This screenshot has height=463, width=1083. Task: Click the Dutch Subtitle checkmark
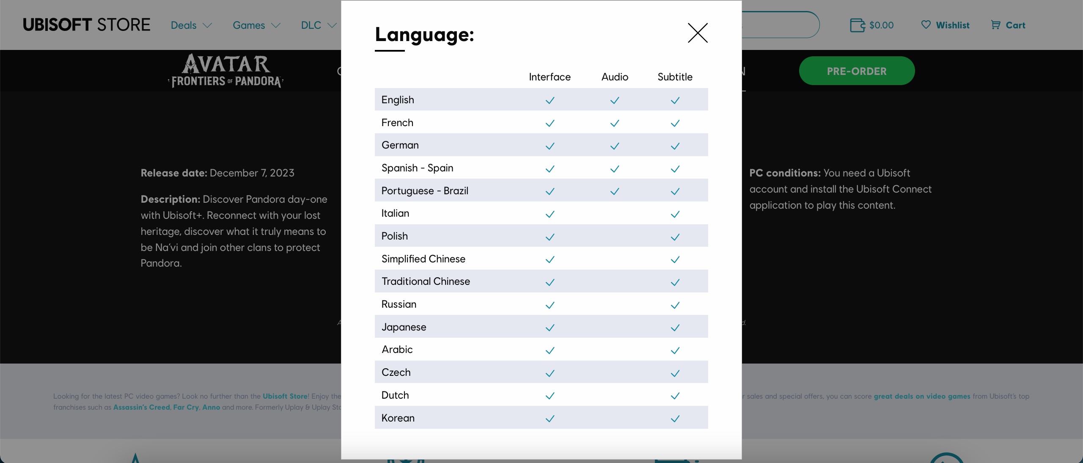click(x=675, y=396)
